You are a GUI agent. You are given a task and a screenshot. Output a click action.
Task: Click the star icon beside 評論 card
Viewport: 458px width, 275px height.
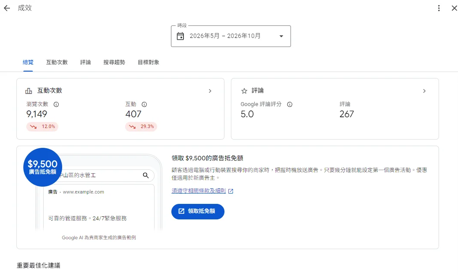[x=244, y=91]
